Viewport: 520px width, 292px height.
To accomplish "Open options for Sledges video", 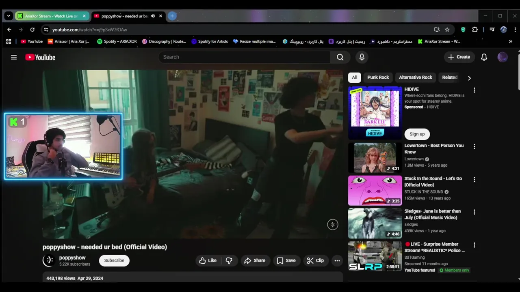I will tap(474, 212).
